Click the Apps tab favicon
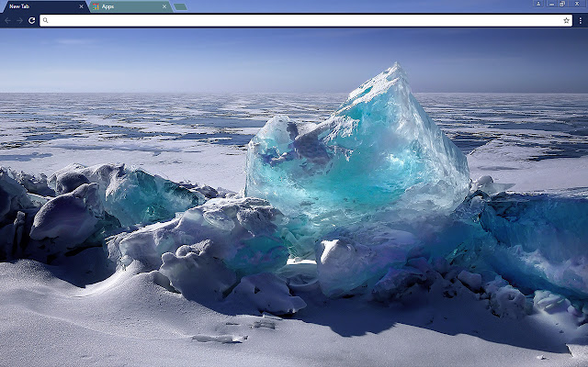 96,6
